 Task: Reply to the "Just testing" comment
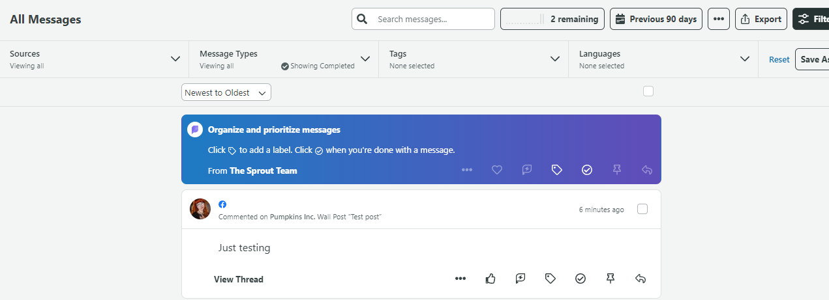[x=641, y=279]
